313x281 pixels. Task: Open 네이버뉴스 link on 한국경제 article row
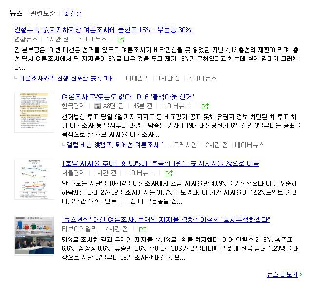(x=176, y=106)
